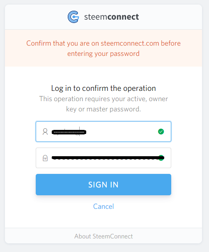Click the SIGN IN button

click(103, 185)
